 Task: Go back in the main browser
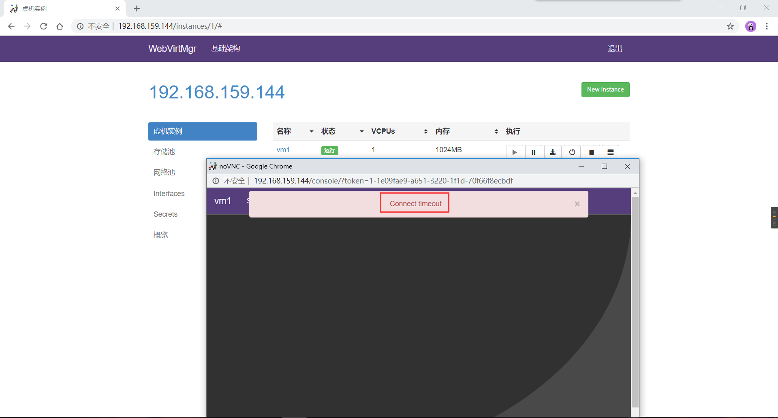pos(11,26)
